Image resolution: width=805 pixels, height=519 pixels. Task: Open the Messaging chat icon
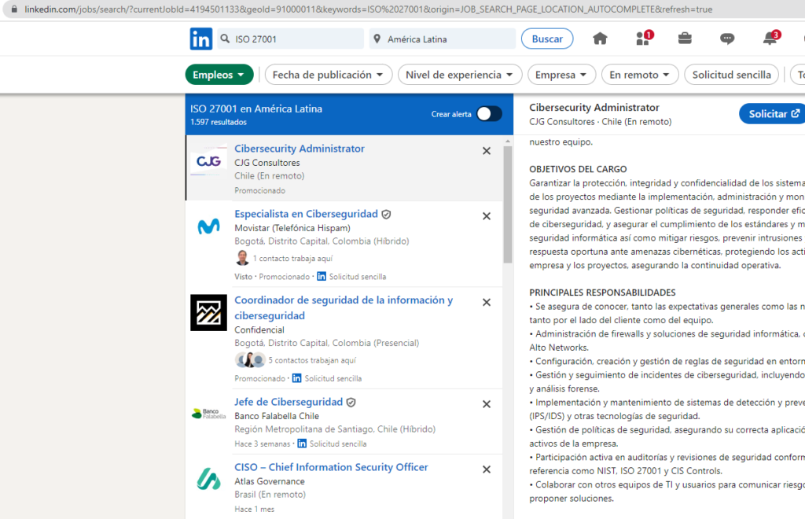(727, 39)
